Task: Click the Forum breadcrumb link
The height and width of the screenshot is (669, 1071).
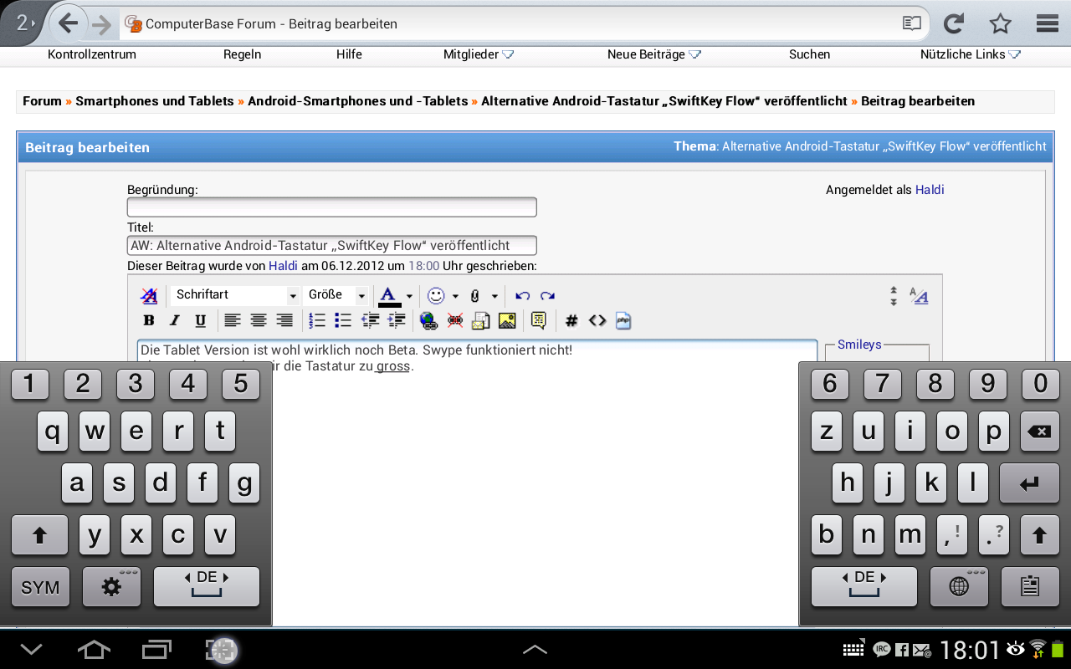Action: pos(42,101)
